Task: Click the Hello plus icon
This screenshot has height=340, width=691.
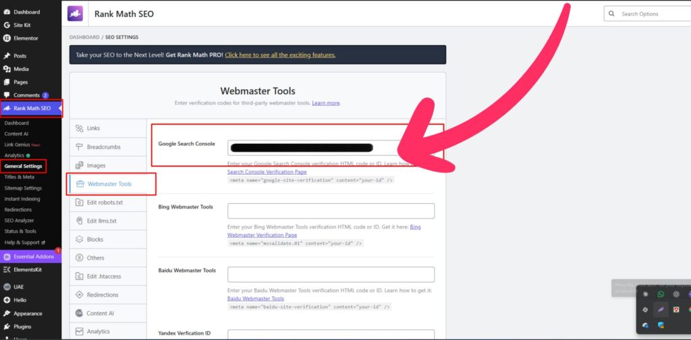Action: [7, 300]
